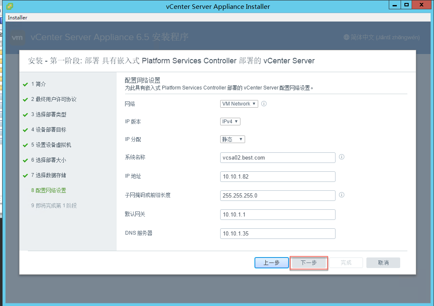The image size is (434, 306).
Task: Click the default gateway field 10.10.1.1
Action: (x=278, y=214)
